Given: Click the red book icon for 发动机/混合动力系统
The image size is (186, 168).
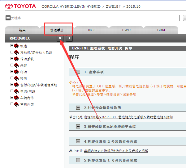Looking at the screenshot, I should (16, 52).
